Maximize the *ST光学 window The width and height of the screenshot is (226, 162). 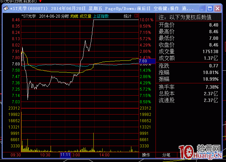[x=210, y=9]
